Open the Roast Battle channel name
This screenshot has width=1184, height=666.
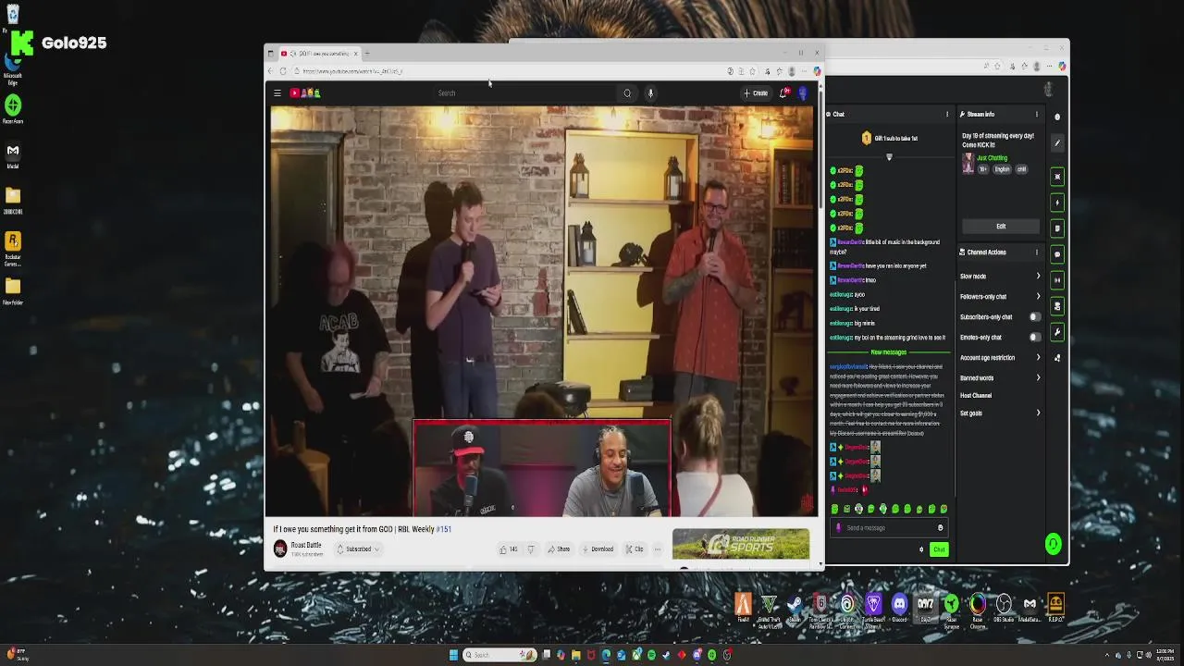[x=306, y=545]
